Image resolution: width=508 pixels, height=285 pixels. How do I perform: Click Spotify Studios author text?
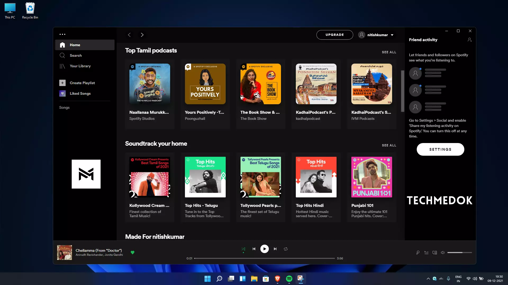pyautogui.click(x=142, y=119)
